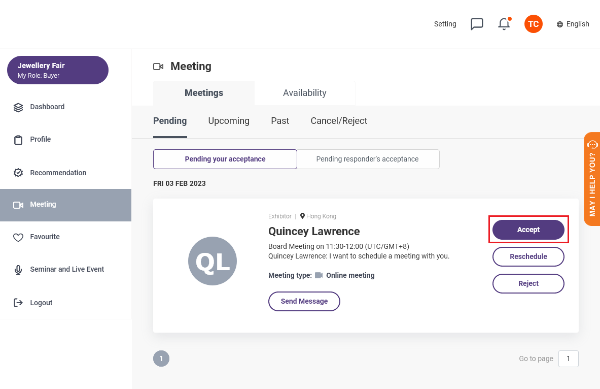Select Meeting in the sidebar
This screenshot has width=600, height=389.
pos(66,205)
